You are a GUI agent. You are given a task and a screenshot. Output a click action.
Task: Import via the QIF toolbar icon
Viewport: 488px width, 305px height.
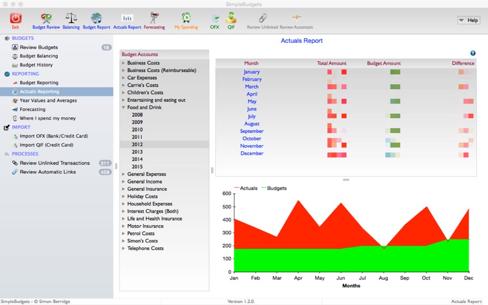click(231, 18)
